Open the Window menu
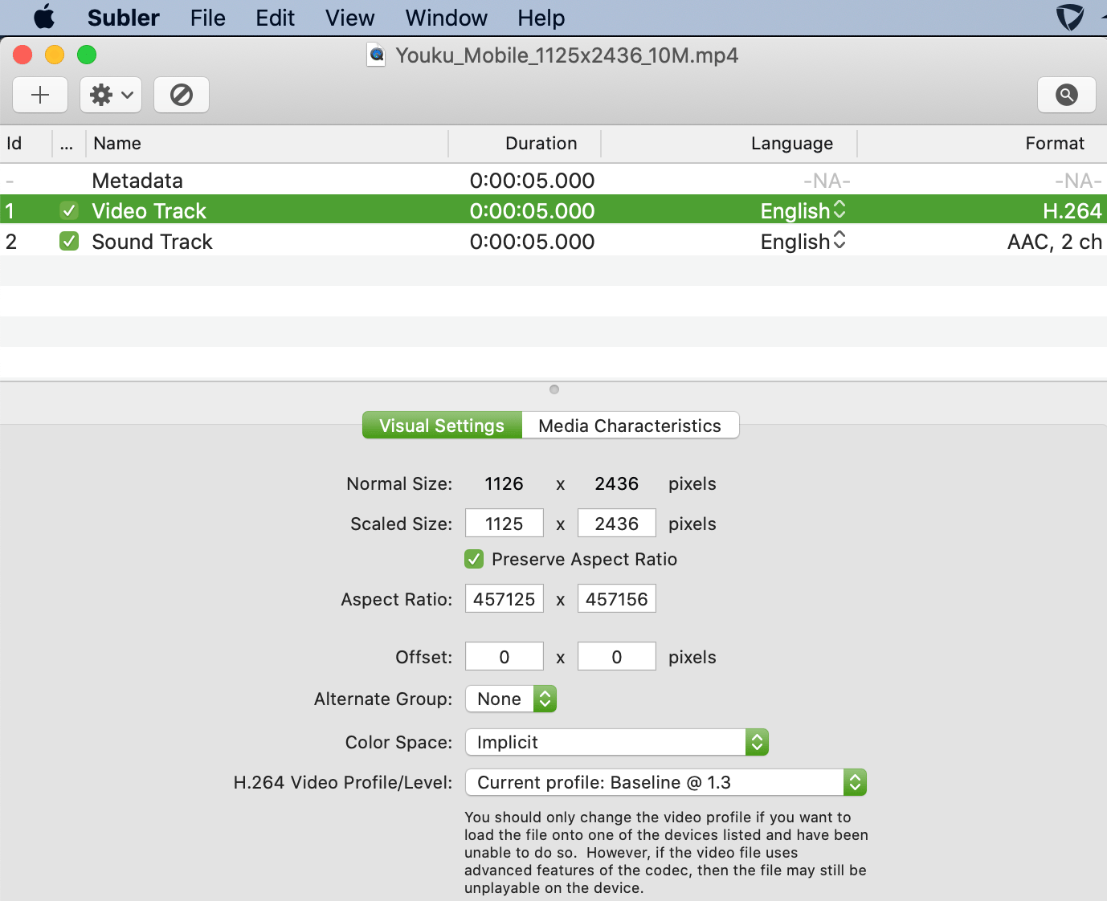The height and width of the screenshot is (901, 1107). tap(447, 18)
